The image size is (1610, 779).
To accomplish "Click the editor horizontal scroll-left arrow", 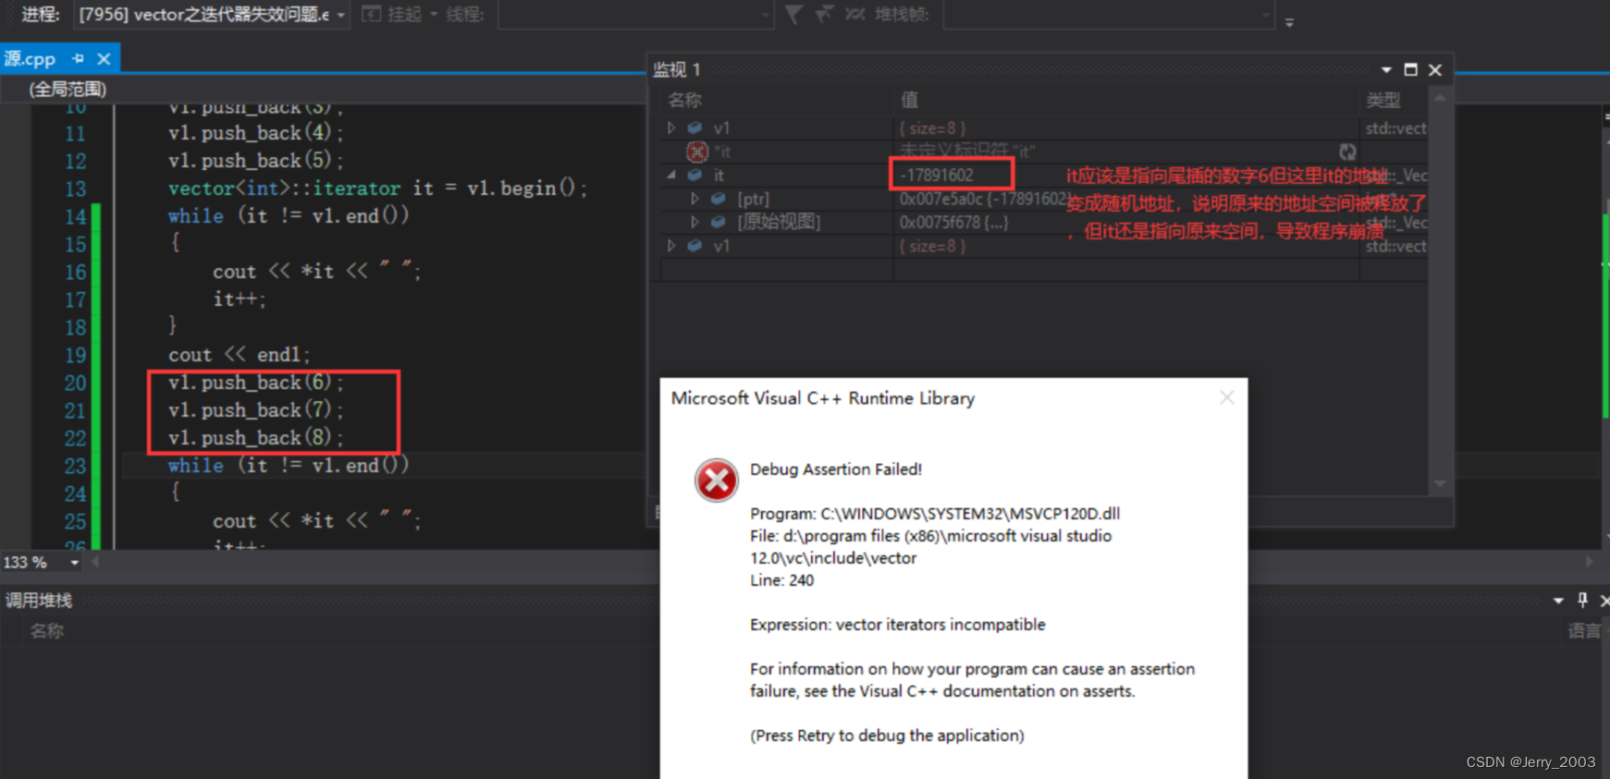I will (x=95, y=562).
